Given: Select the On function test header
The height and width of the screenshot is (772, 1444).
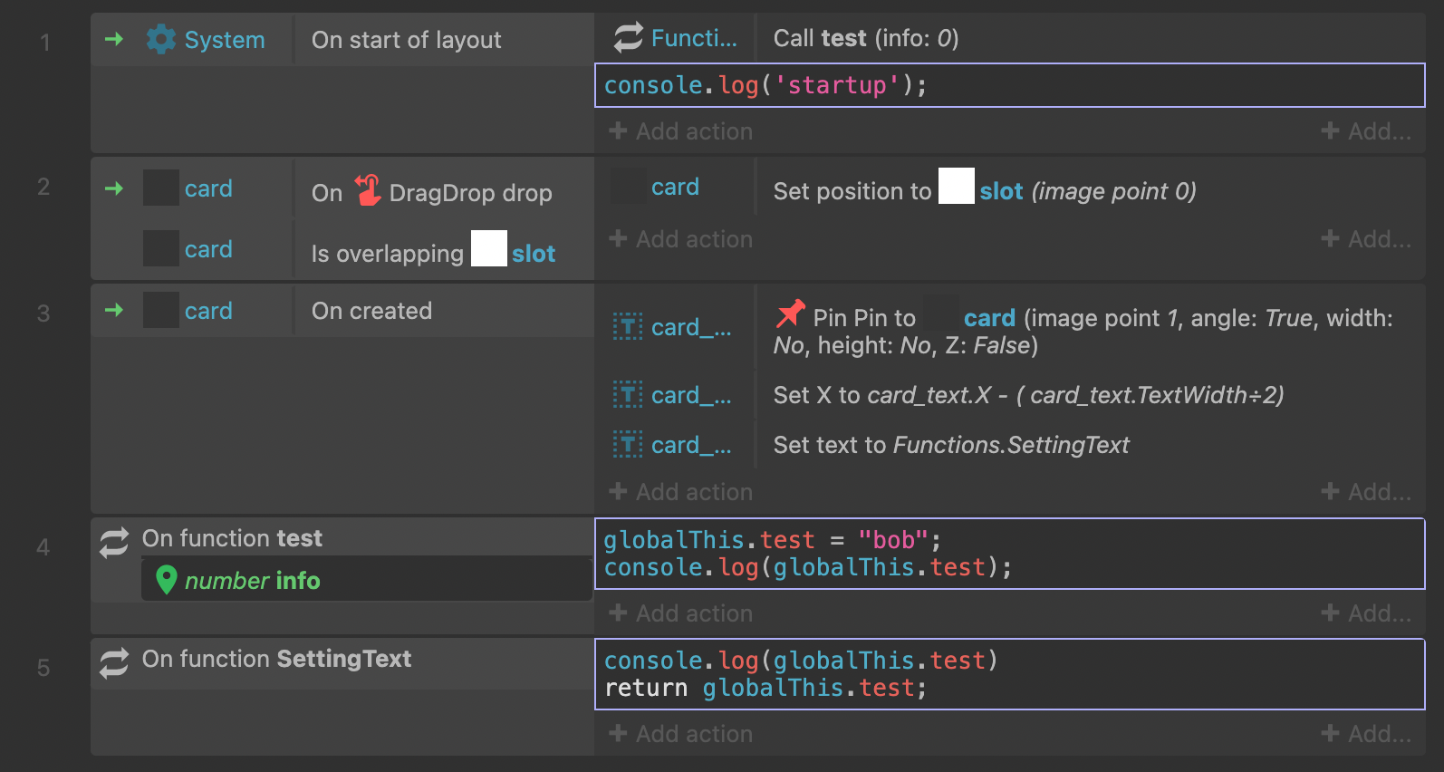Looking at the screenshot, I should pyautogui.click(x=232, y=538).
